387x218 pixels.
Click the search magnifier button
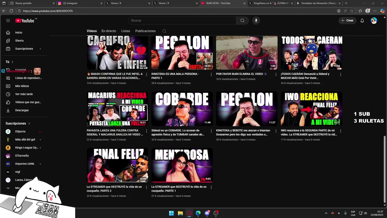point(242,21)
